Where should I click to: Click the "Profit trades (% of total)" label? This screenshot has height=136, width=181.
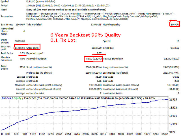39,73
